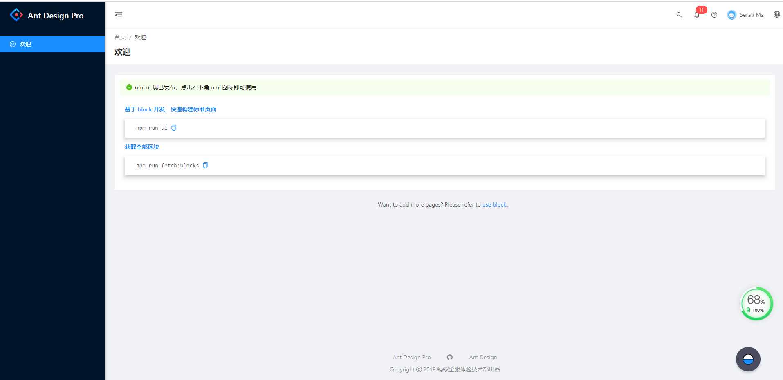Click the Copyright 2019 footer text
This screenshot has height=380, width=783.
(445, 369)
